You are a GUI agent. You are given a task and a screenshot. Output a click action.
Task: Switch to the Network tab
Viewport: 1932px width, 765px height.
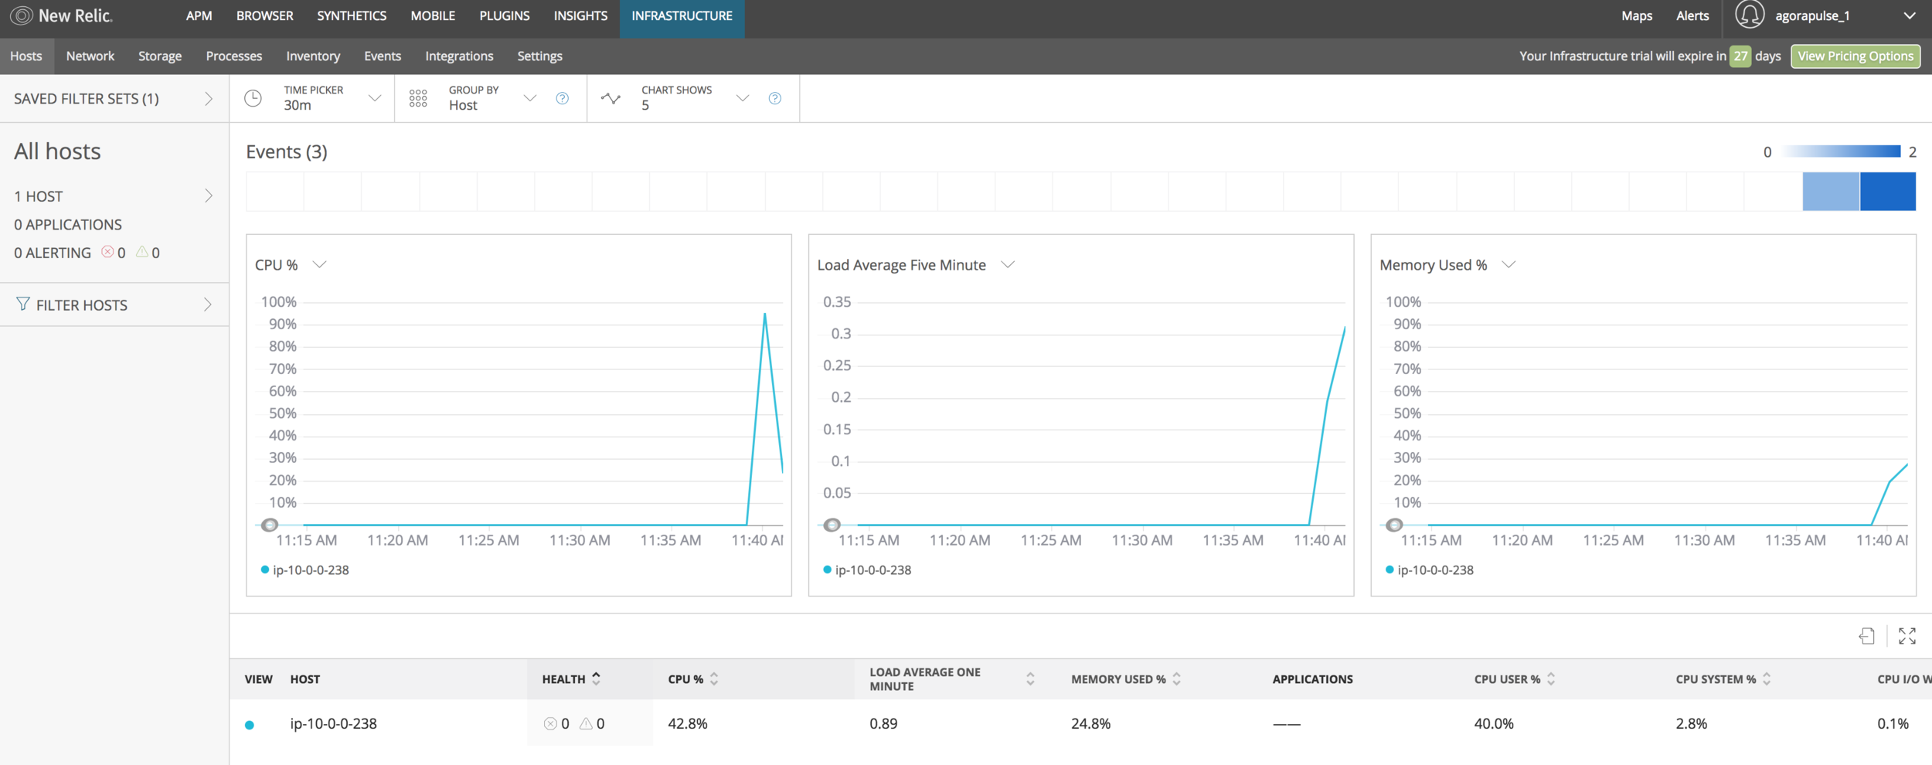90,56
